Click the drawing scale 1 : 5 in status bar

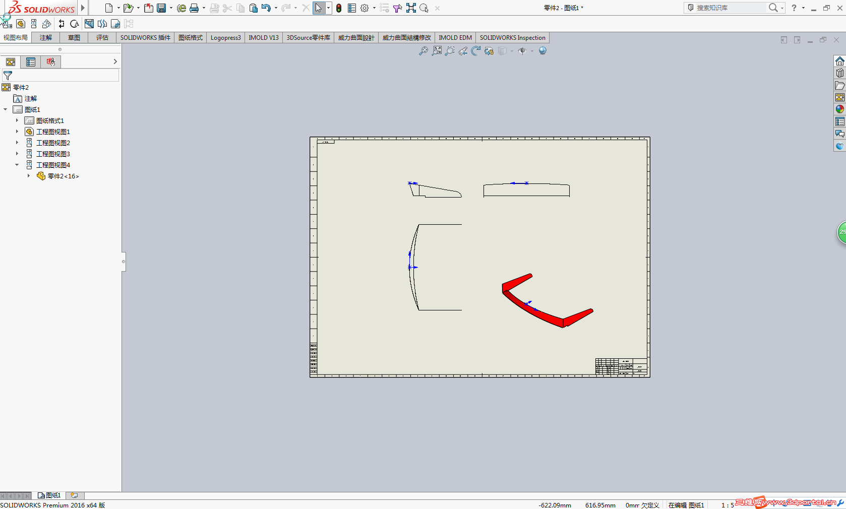click(x=728, y=505)
